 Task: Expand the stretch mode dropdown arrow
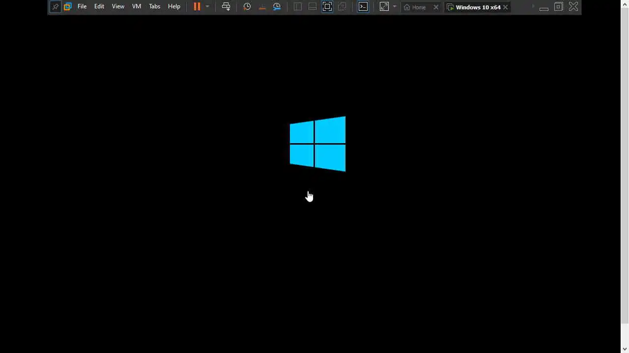coord(394,6)
